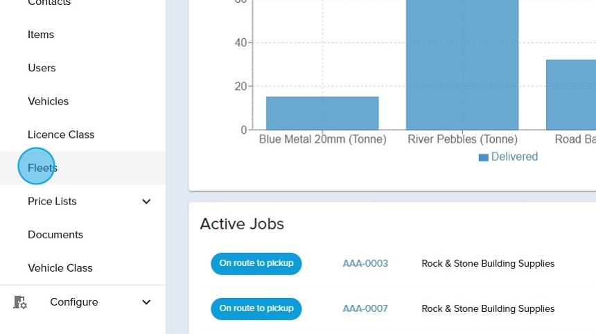Select Price Lists in the sidebar

52,202
